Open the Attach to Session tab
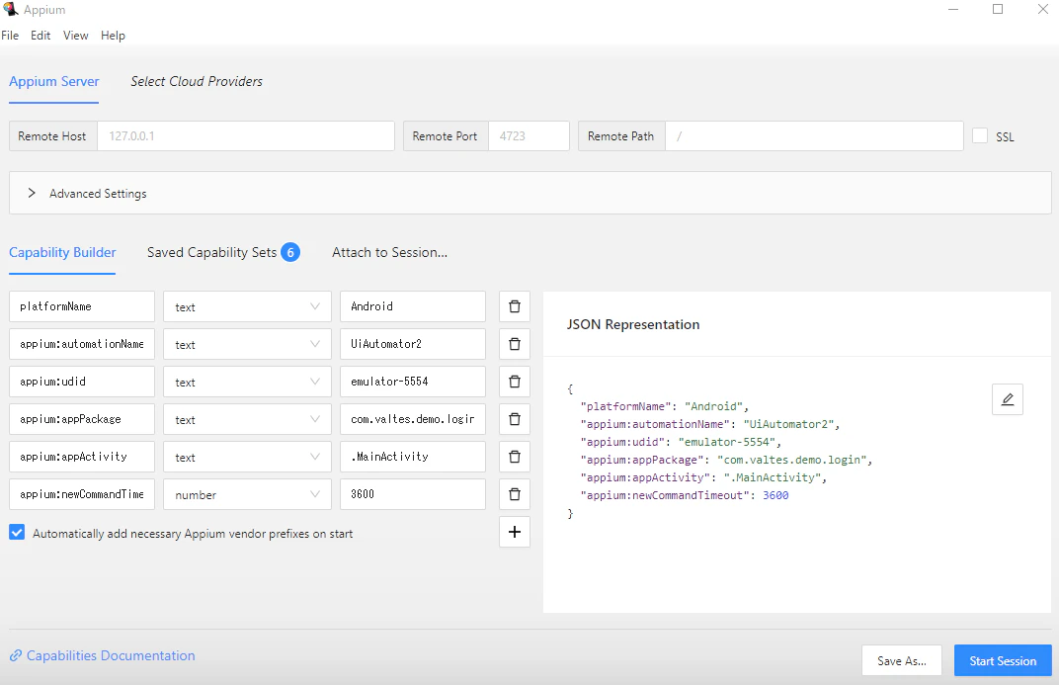The image size is (1059, 685). (389, 252)
